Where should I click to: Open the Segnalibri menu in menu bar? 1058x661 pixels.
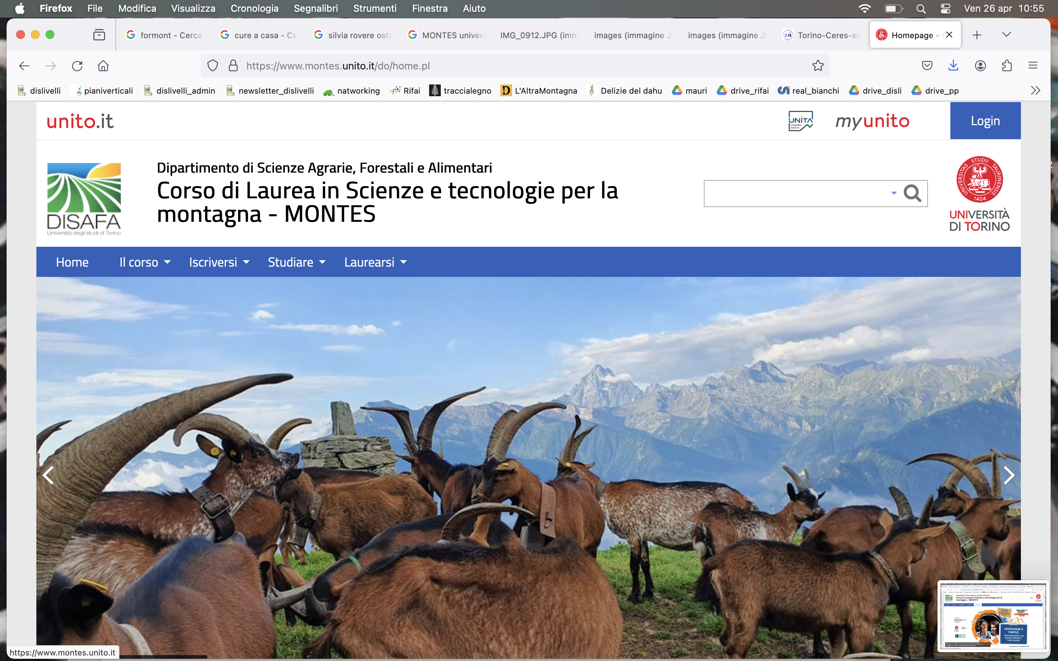[316, 8]
